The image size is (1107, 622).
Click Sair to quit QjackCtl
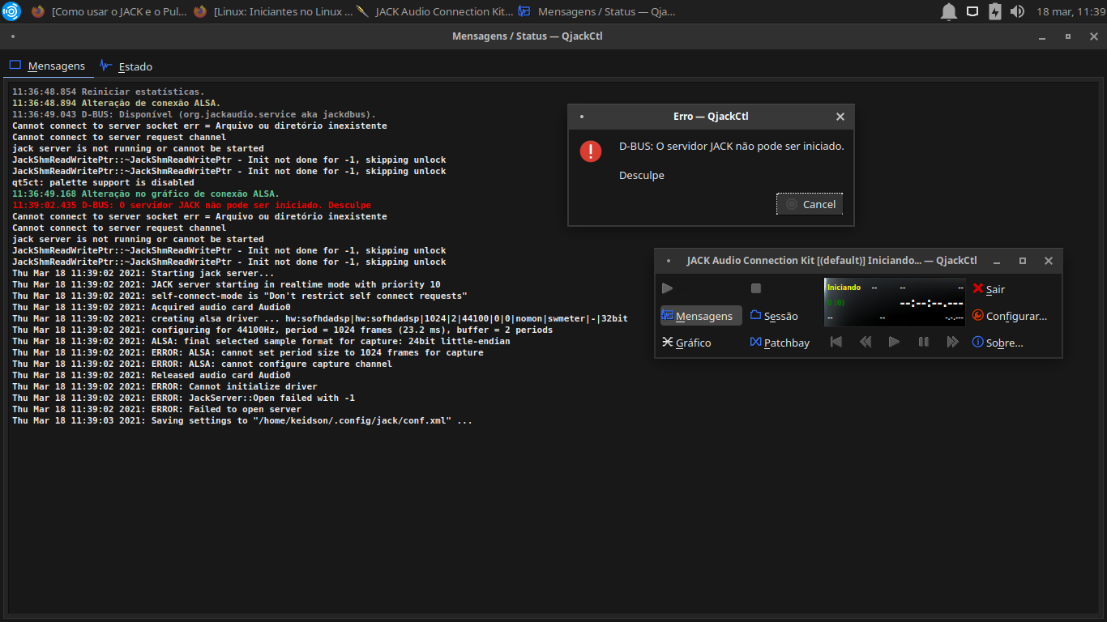pos(989,289)
